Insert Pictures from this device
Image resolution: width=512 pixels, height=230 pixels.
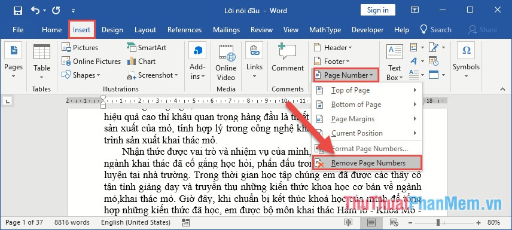click(80, 48)
